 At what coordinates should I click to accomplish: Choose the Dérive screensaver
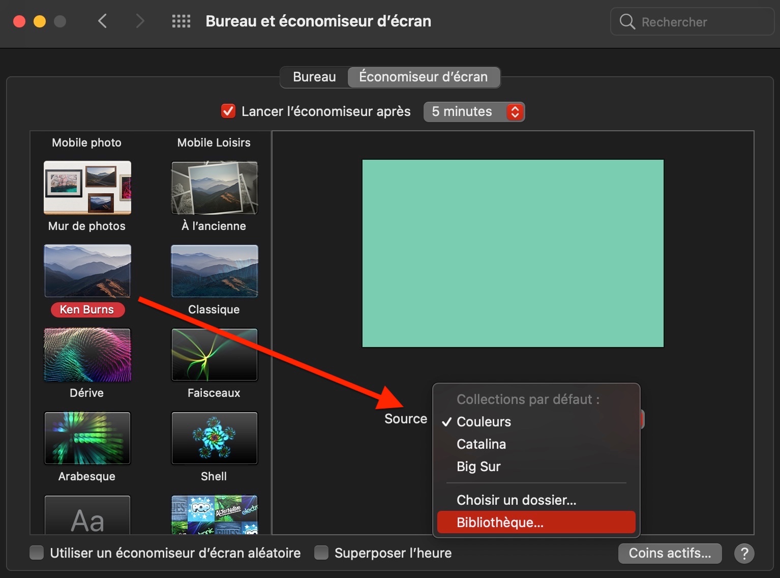pyautogui.click(x=87, y=355)
